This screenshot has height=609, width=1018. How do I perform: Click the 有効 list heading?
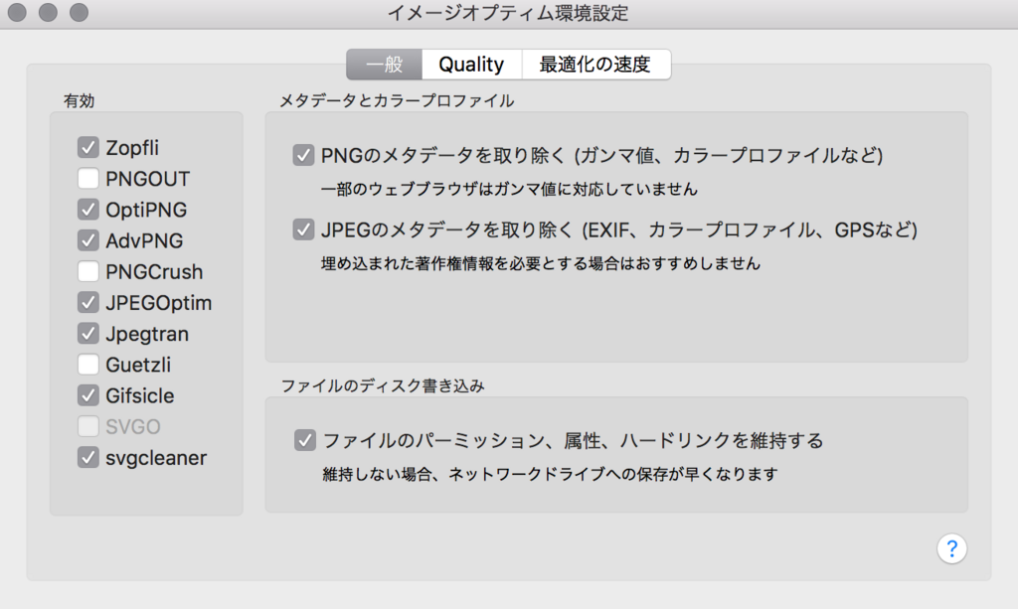[80, 100]
